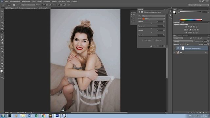The width and height of the screenshot is (210, 118).
Task: Choose the Absolute method radio button
Action: [x=154, y=40]
